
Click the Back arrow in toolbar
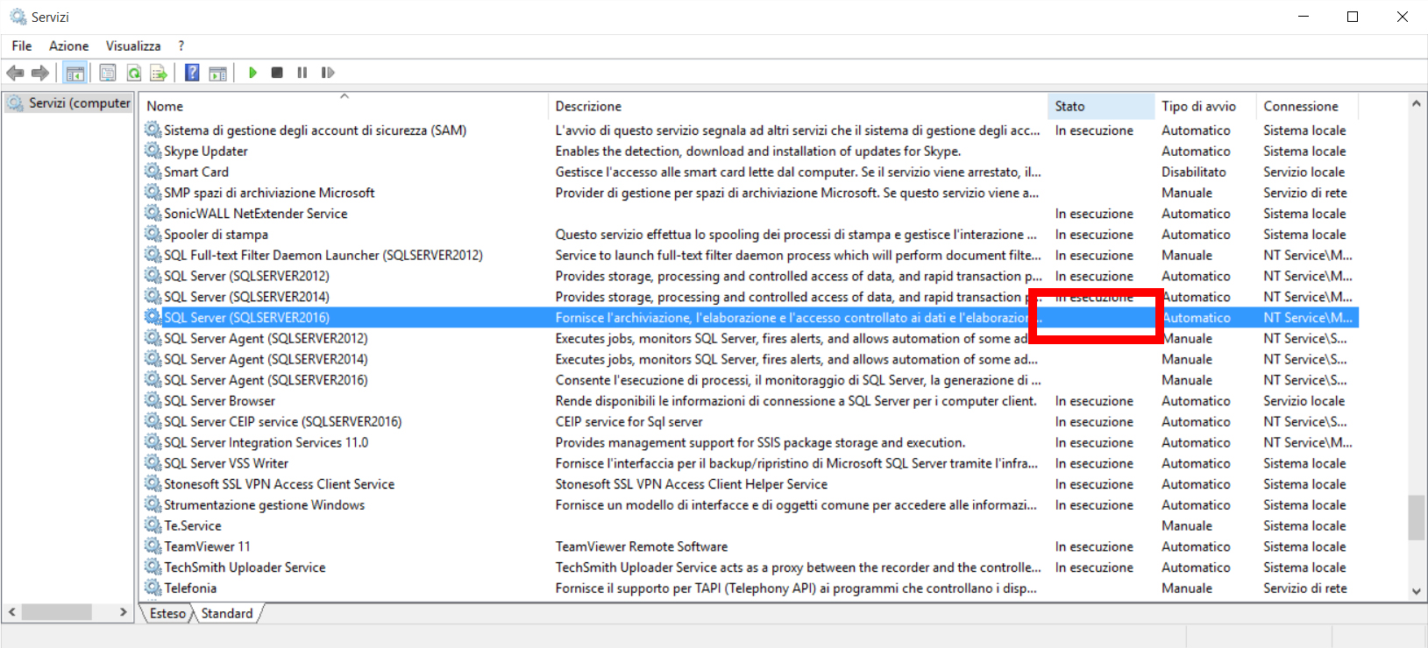pyautogui.click(x=15, y=73)
